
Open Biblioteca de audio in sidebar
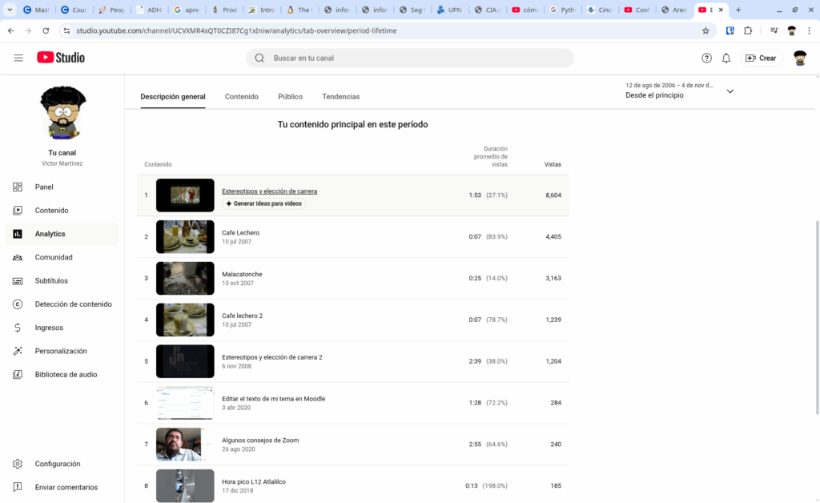point(66,374)
